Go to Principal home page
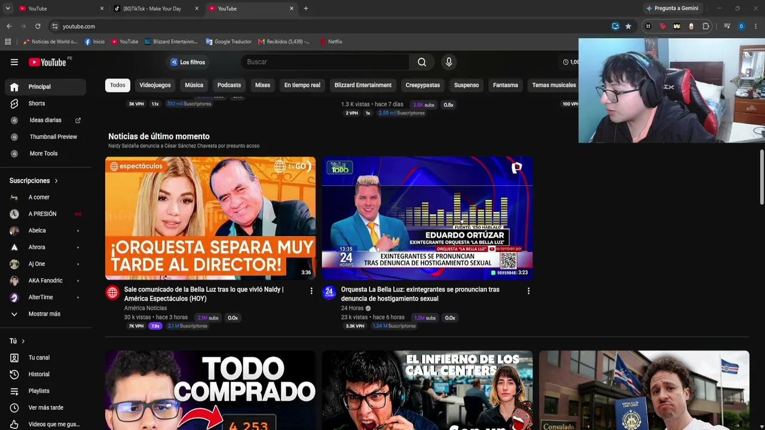This screenshot has height=430, width=765. coord(45,87)
